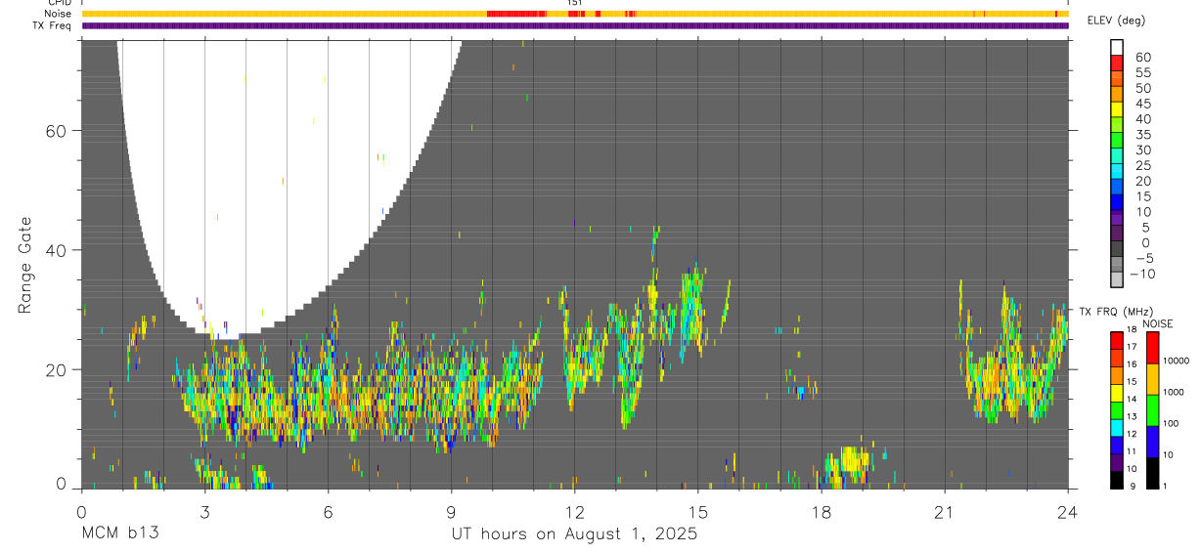Click the black bottom segment of TX FRQ colorbar
Viewport: 1201px width, 554px height.
(1117, 480)
